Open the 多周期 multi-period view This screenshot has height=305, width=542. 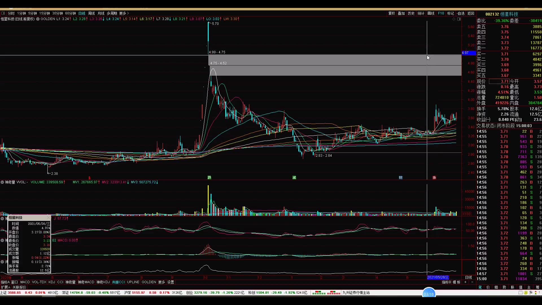pos(112,13)
